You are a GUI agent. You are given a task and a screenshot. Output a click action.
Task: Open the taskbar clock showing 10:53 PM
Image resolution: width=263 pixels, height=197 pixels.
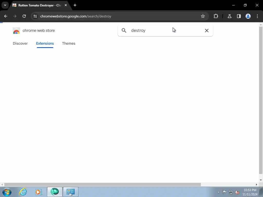250,192
